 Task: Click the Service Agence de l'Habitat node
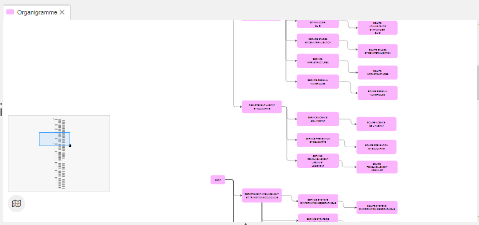tap(318, 119)
